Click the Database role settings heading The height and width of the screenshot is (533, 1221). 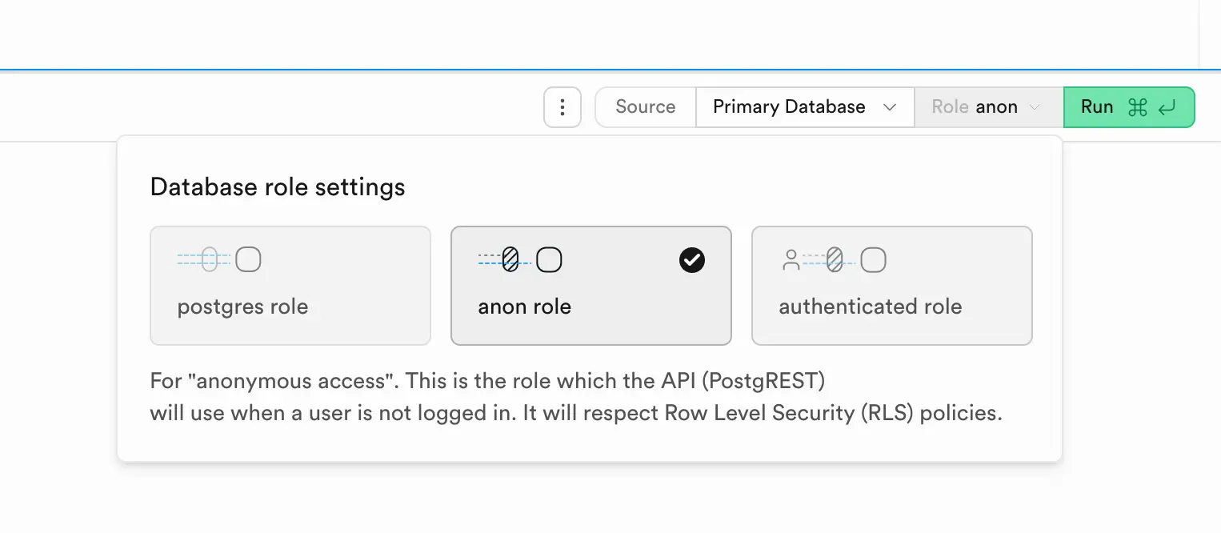click(x=278, y=186)
